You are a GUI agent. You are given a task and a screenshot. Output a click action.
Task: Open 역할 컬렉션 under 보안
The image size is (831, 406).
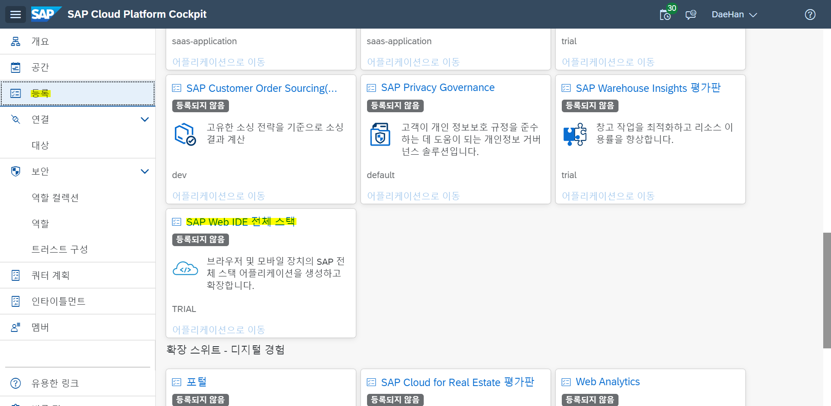click(x=78, y=197)
